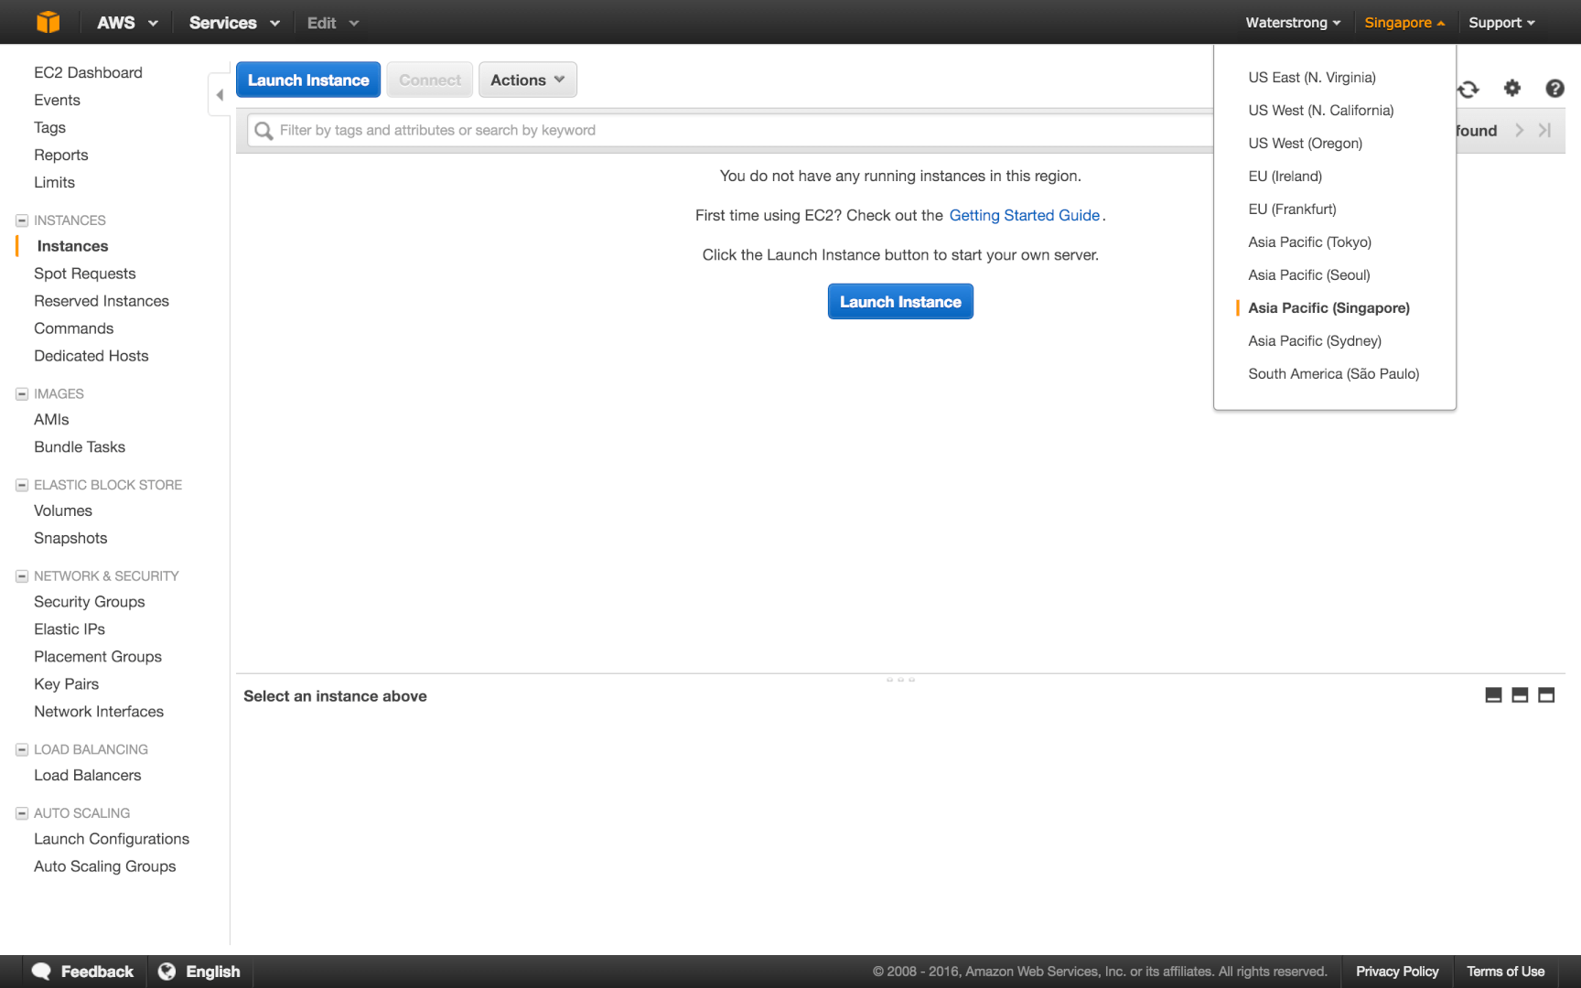Click the search magnifier icon
The width and height of the screenshot is (1581, 988).
(x=263, y=131)
